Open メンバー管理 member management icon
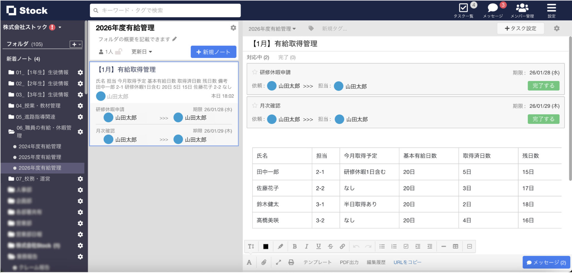This screenshot has width=572, height=273. [522, 8]
